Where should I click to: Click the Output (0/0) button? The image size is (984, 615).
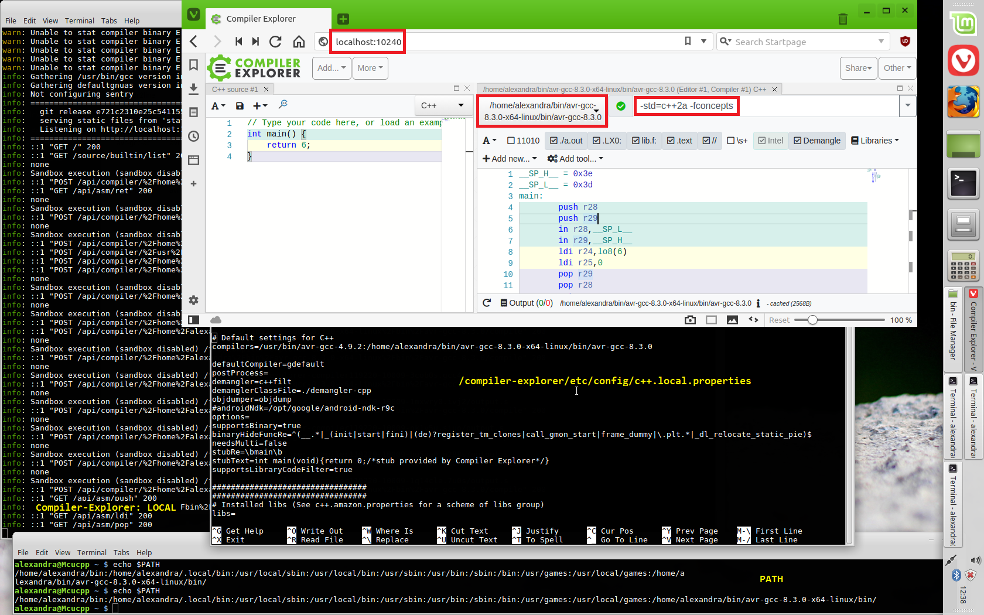527,303
